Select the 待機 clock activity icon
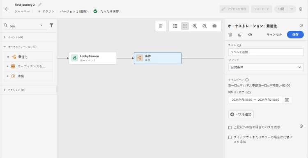 coord(13,76)
